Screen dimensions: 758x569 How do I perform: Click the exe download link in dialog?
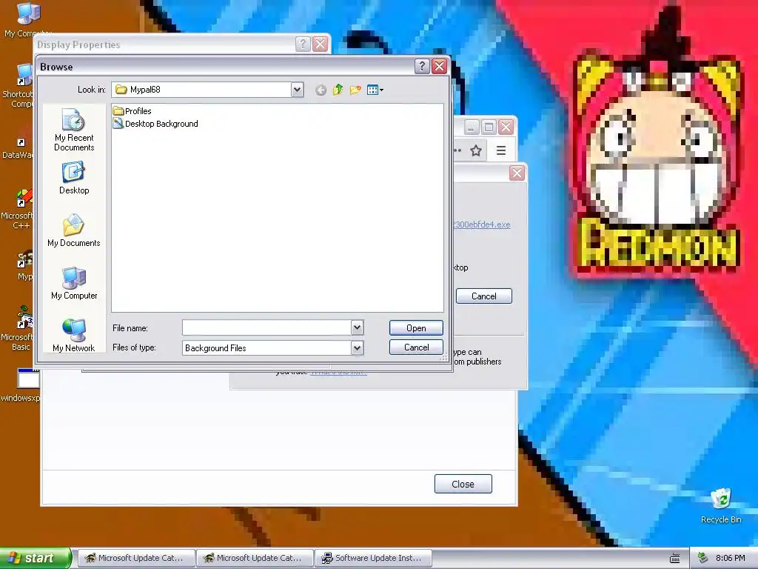click(x=481, y=224)
